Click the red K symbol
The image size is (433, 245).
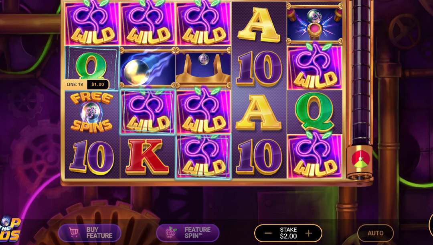point(147,157)
